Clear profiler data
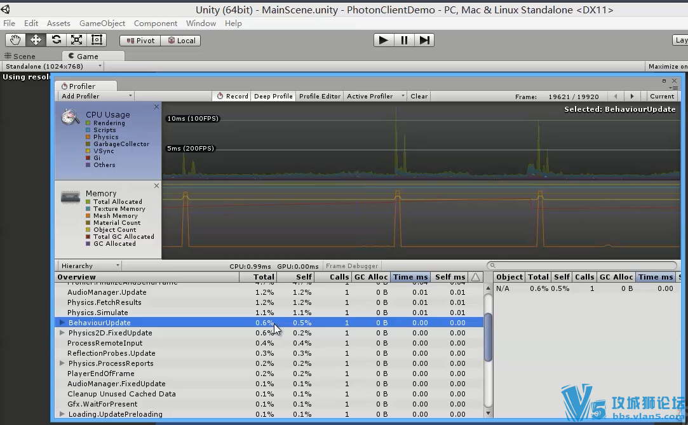Viewport: 688px width, 425px height. pyautogui.click(x=419, y=96)
